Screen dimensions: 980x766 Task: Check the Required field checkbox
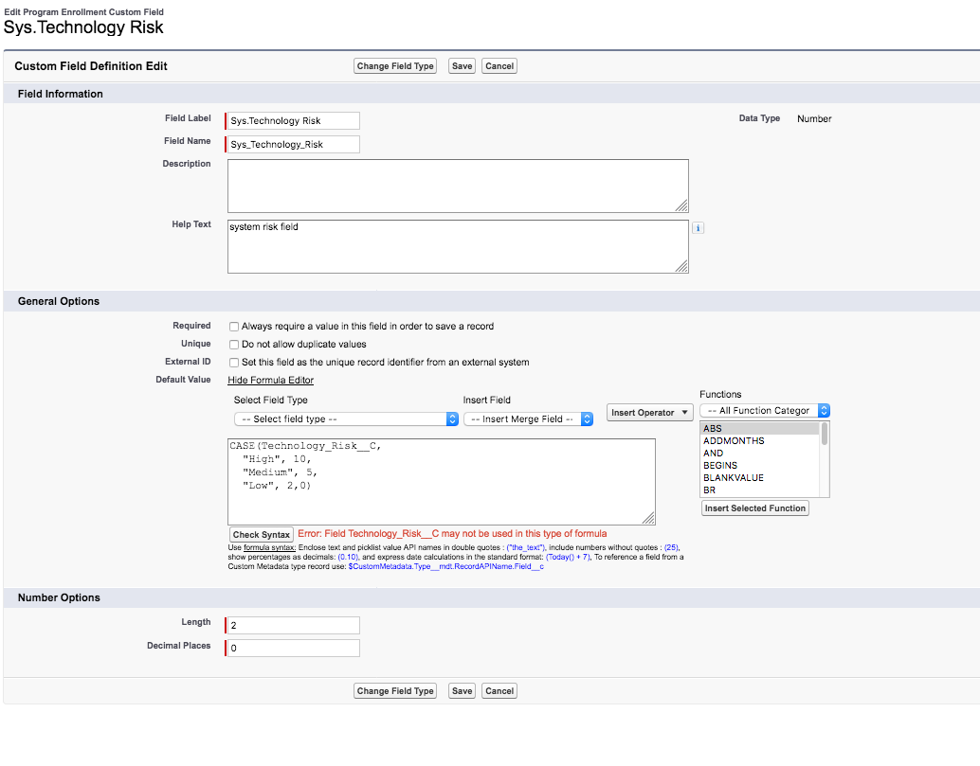coord(234,327)
